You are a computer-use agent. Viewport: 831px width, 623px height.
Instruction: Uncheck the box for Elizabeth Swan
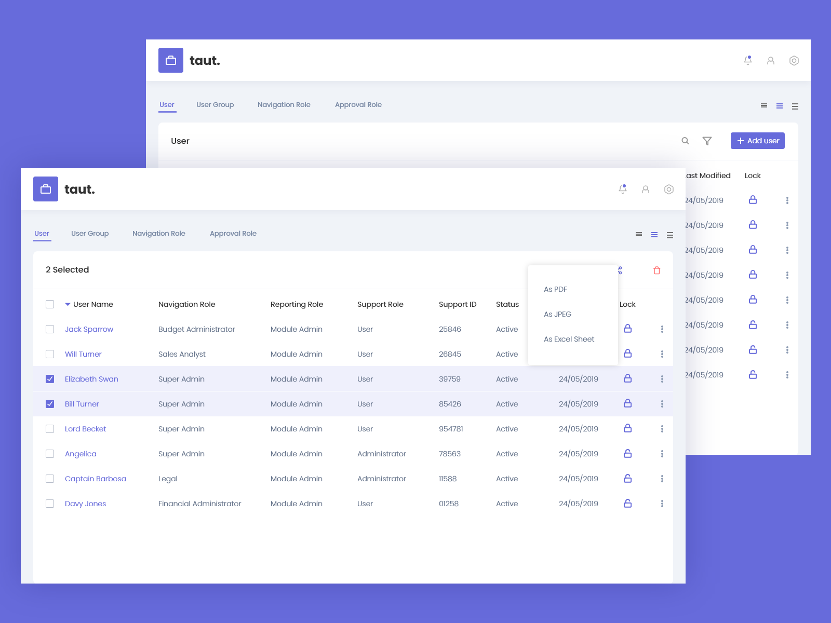point(50,379)
